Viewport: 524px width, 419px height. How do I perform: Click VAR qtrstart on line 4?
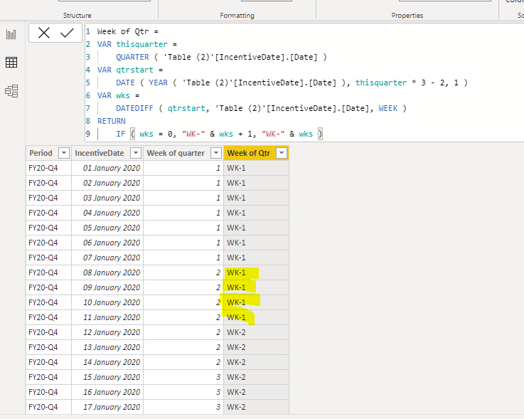click(x=130, y=70)
